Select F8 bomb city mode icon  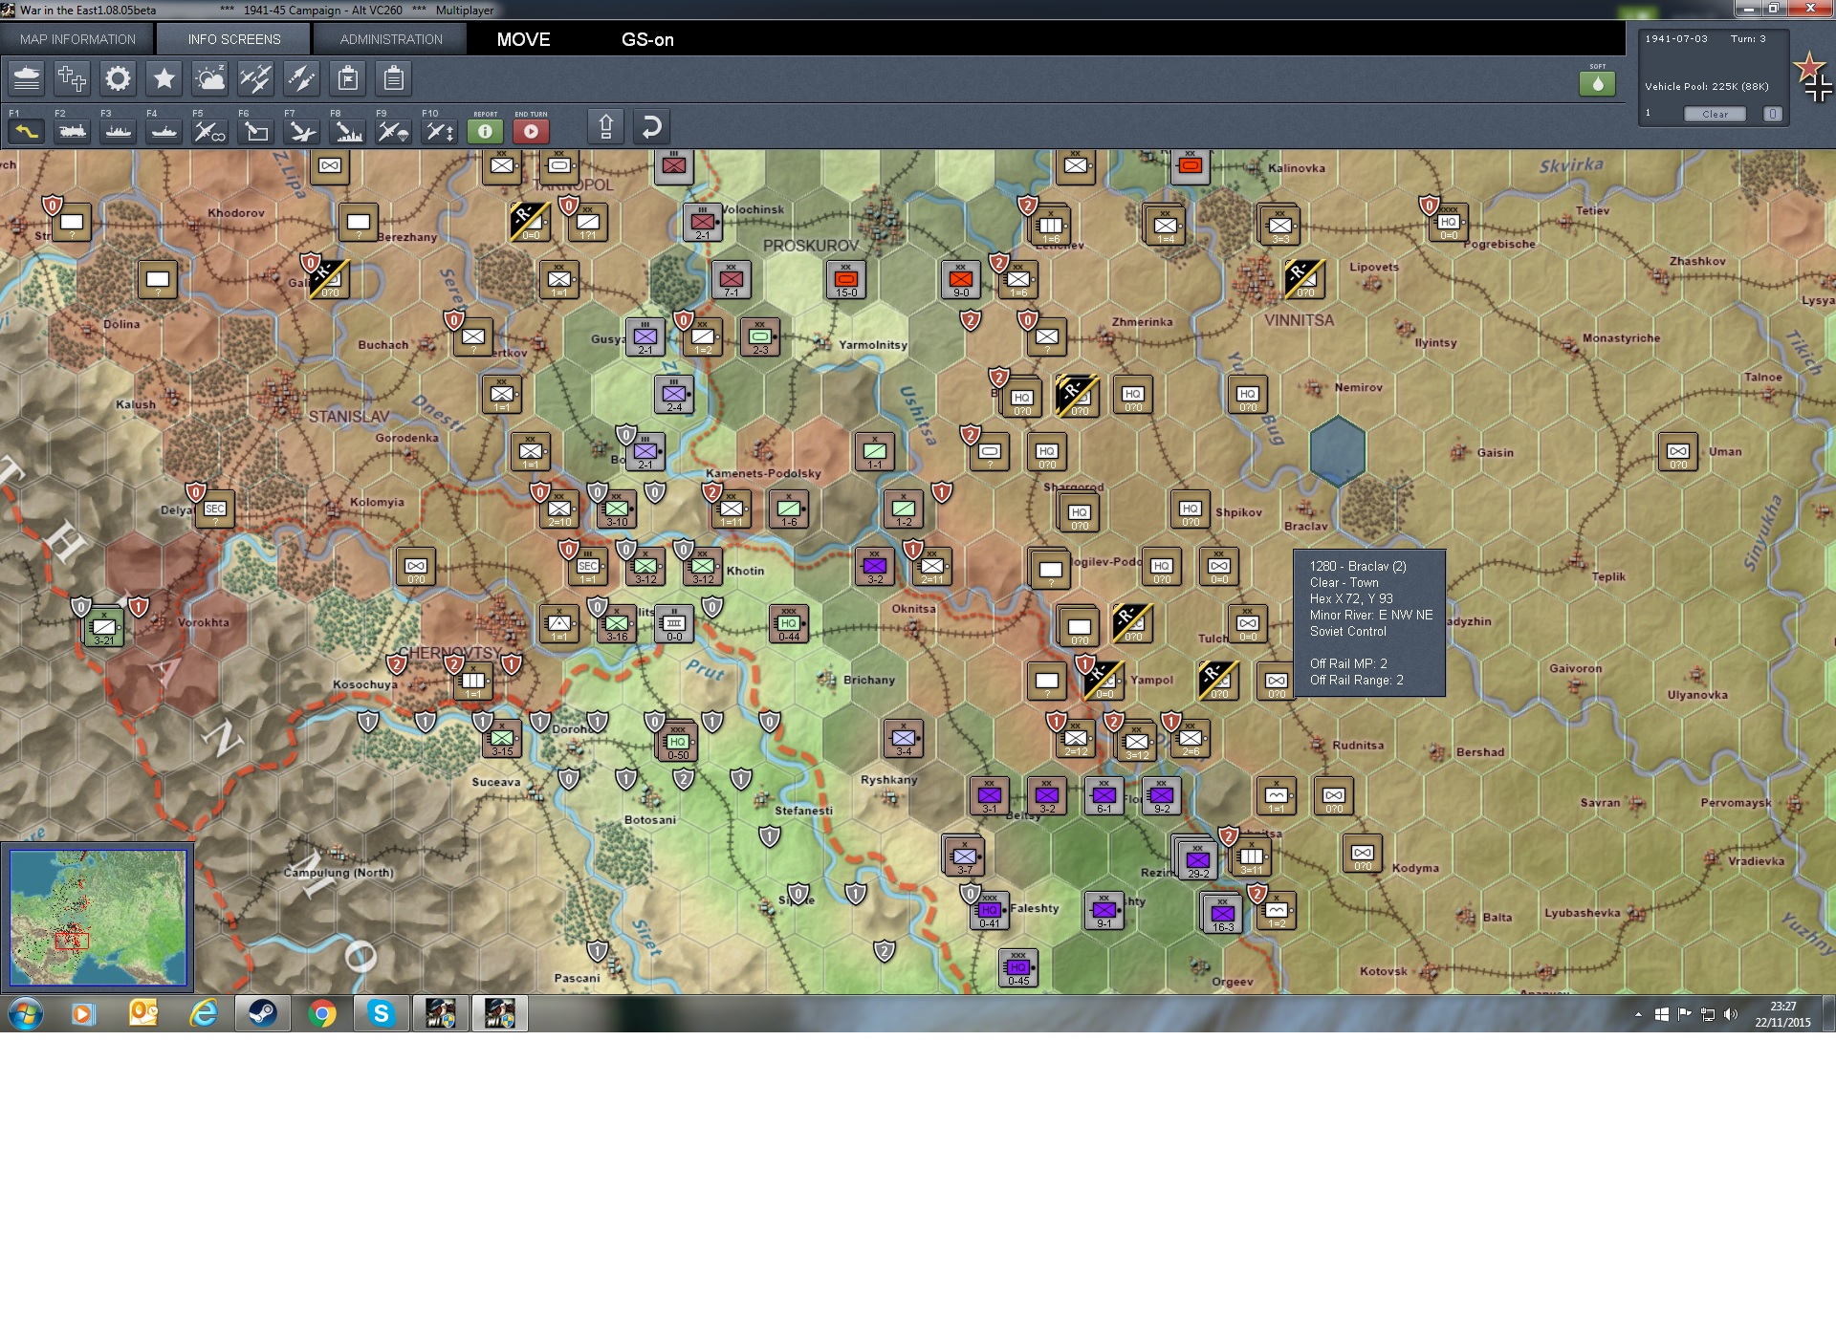348,131
